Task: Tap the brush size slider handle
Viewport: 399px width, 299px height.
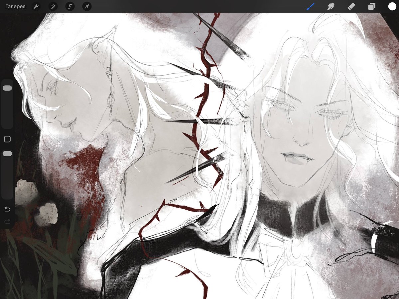Action: [7, 88]
